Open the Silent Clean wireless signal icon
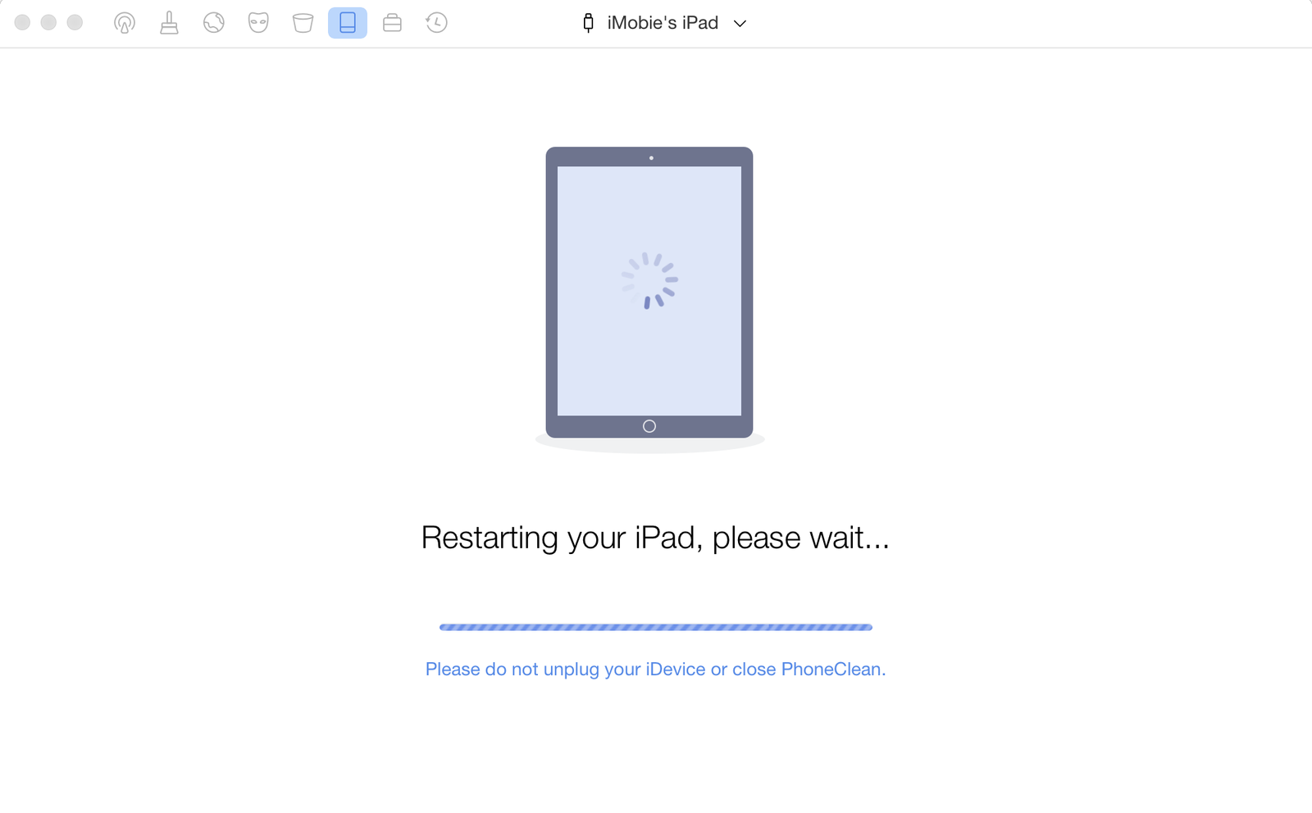Viewport: 1312px width, 813px height. [x=125, y=23]
